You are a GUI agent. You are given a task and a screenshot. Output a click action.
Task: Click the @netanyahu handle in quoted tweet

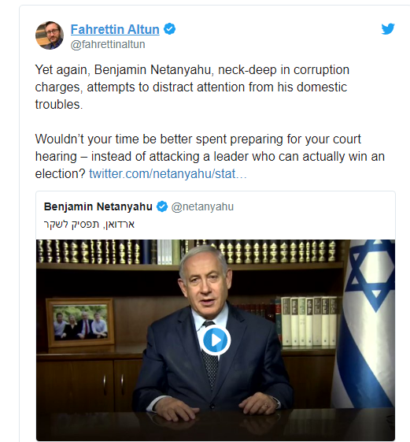pyautogui.click(x=202, y=206)
